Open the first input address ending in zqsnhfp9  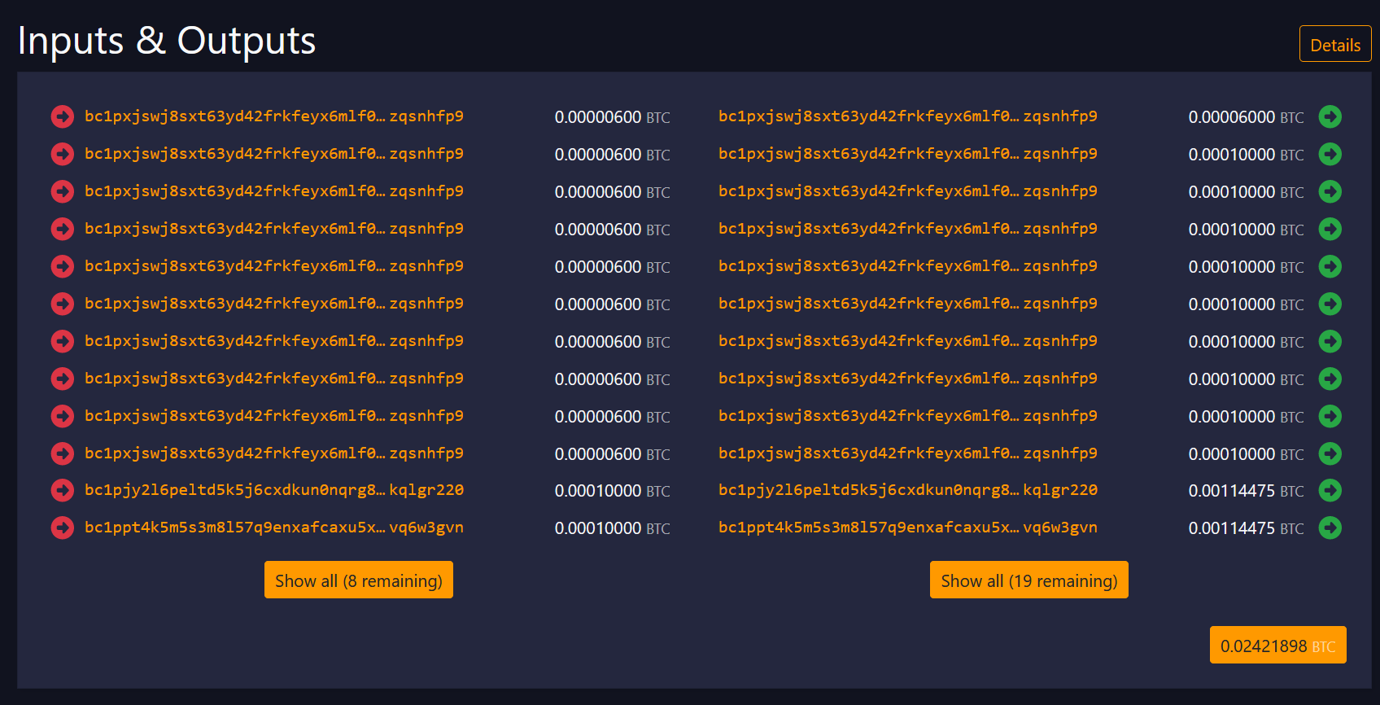(273, 116)
